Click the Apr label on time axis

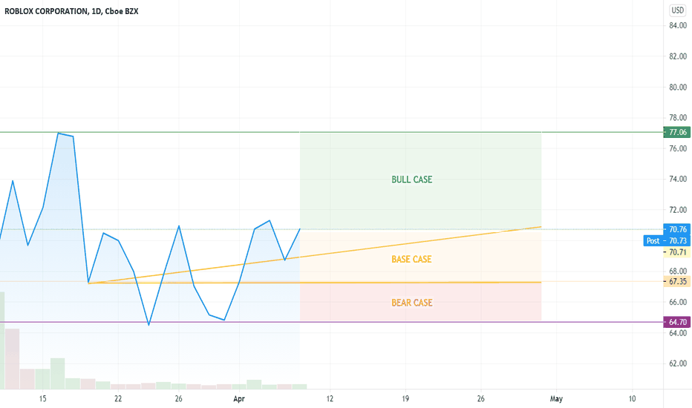pyautogui.click(x=239, y=399)
